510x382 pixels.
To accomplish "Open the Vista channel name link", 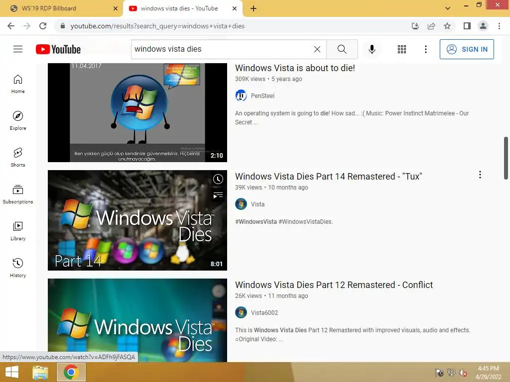I will (257, 204).
